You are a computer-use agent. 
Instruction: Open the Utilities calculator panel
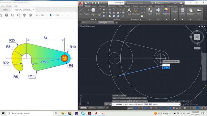click(x=182, y=11)
